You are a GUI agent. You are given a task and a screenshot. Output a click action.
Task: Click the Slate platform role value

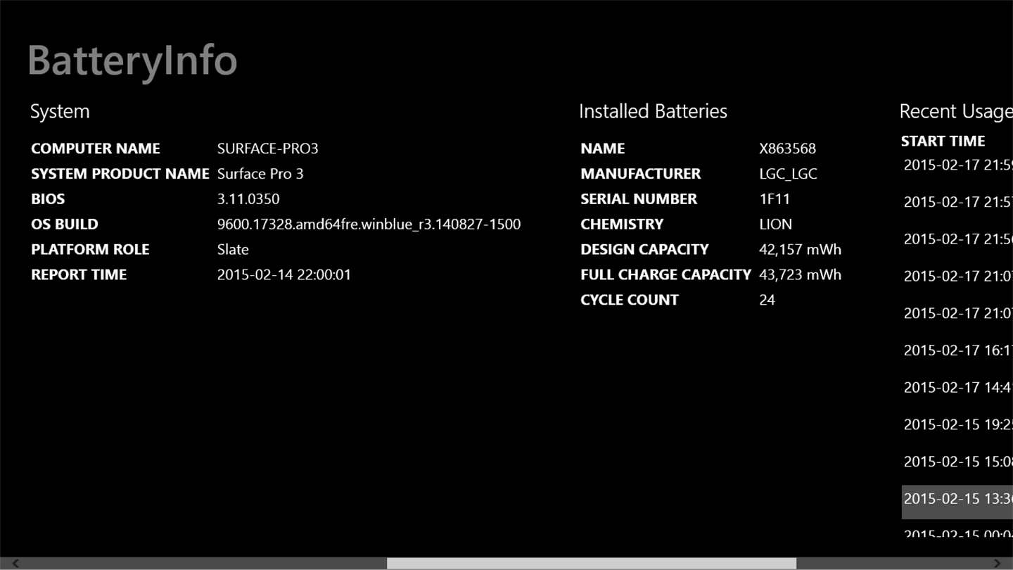pos(233,250)
